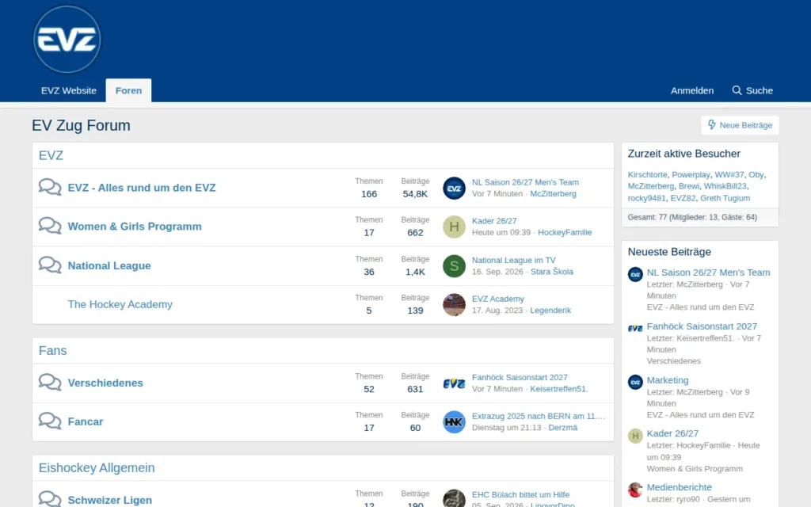The image size is (811, 507).
Task: Open McZitterberg profile in EVZ forum row
Action: click(553, 194)
